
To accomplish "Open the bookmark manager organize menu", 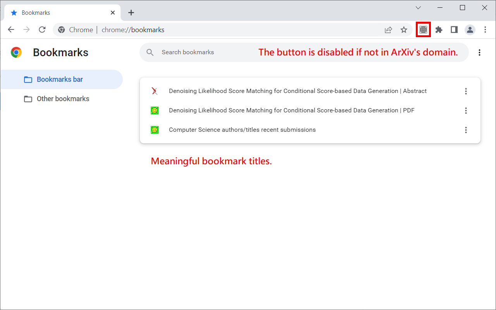I will coord(479,52).
